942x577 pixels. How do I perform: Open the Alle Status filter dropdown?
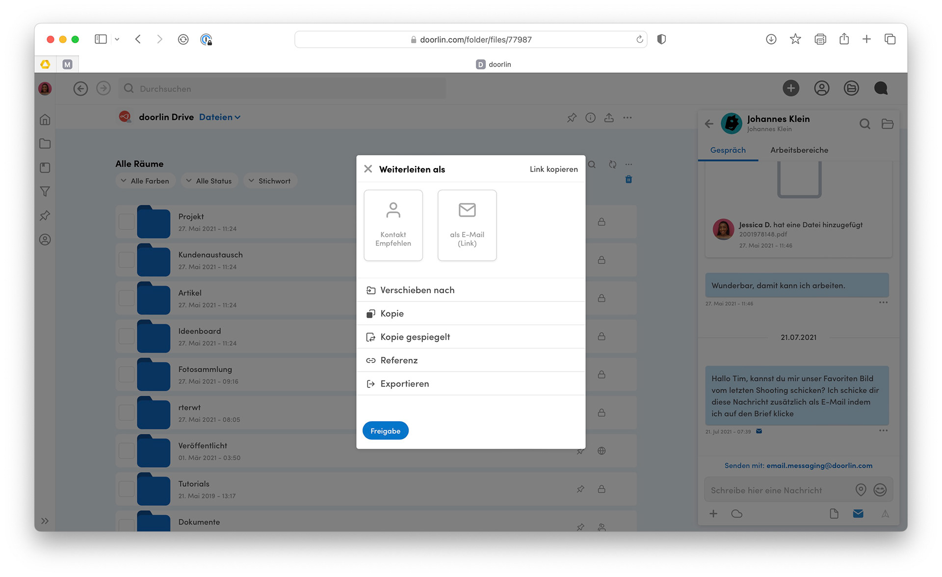click(x=209, y=181)
